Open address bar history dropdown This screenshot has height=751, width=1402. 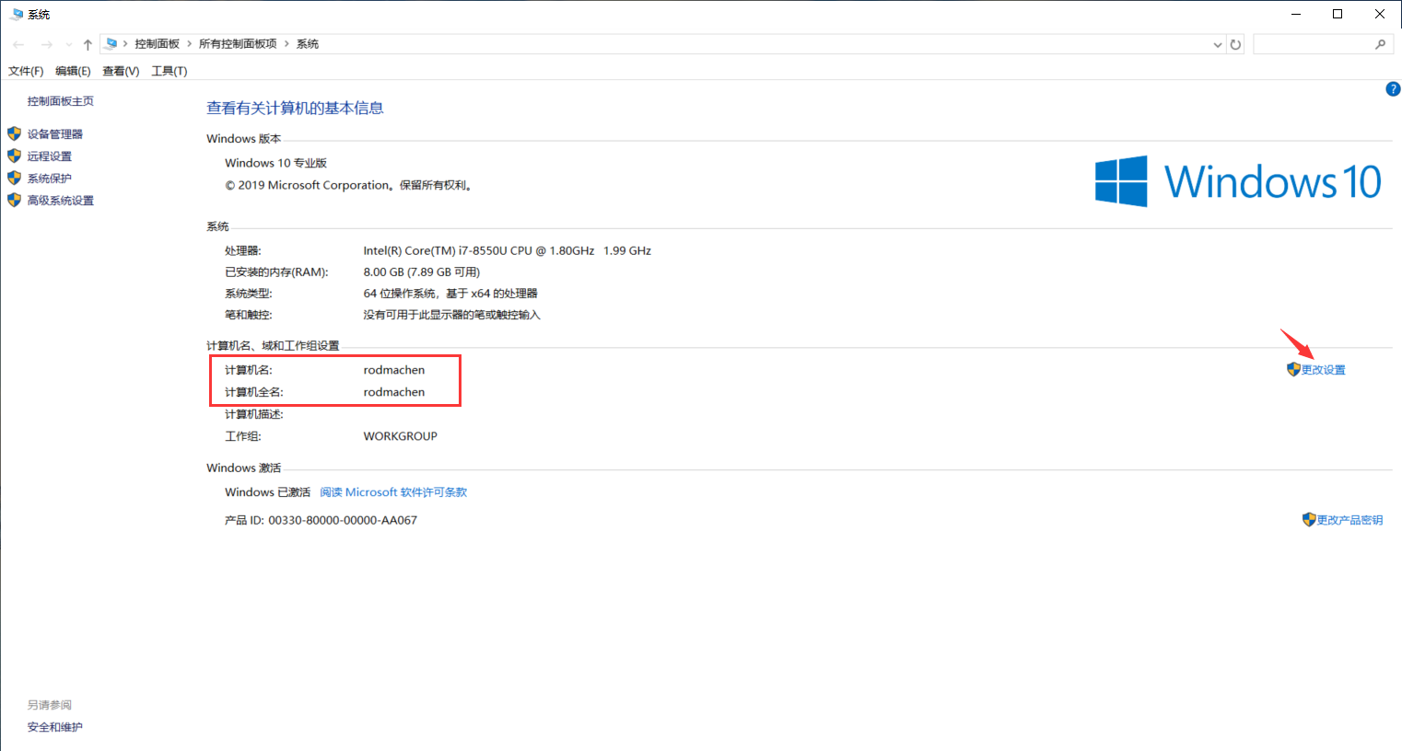[1218, 44]
